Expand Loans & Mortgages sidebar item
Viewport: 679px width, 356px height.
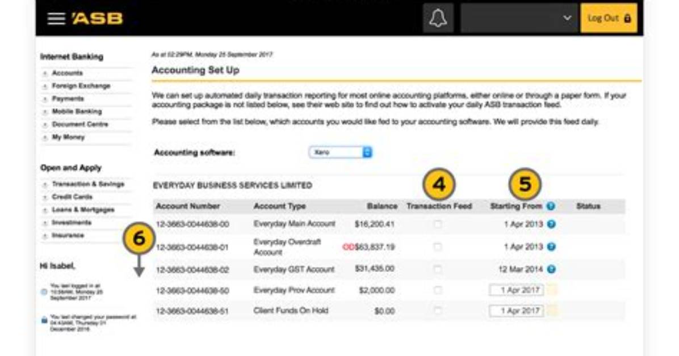pos(83,210)
